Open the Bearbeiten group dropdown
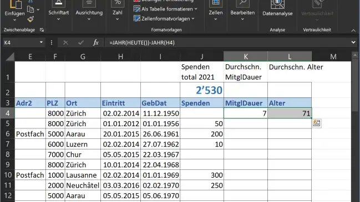The height and width of the screenshot is (202, 360). 242,19
